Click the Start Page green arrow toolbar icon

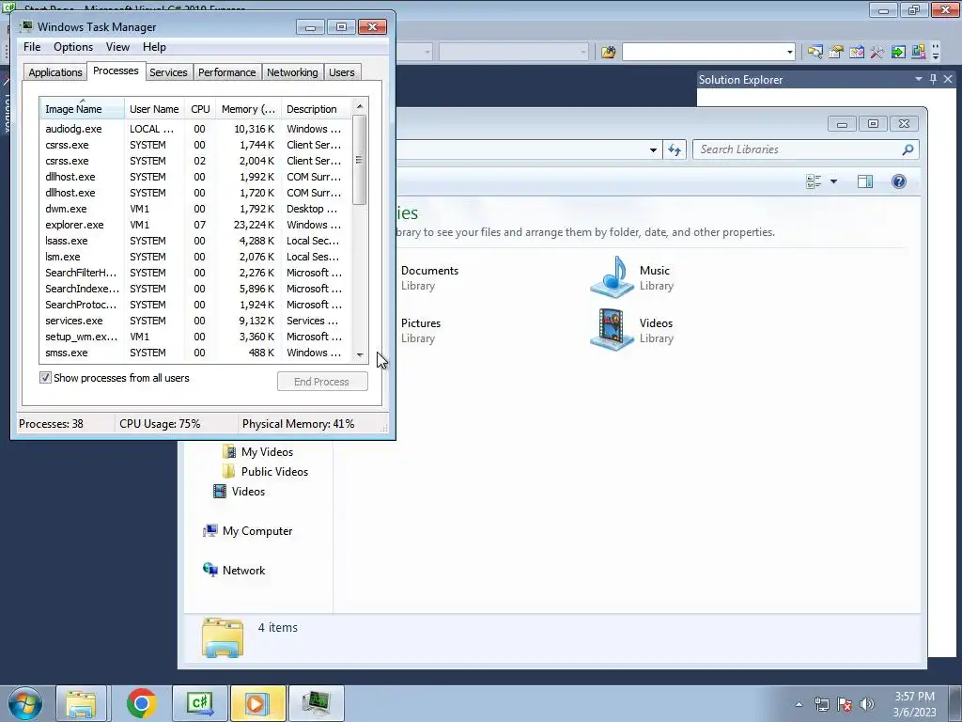(898, 53)
